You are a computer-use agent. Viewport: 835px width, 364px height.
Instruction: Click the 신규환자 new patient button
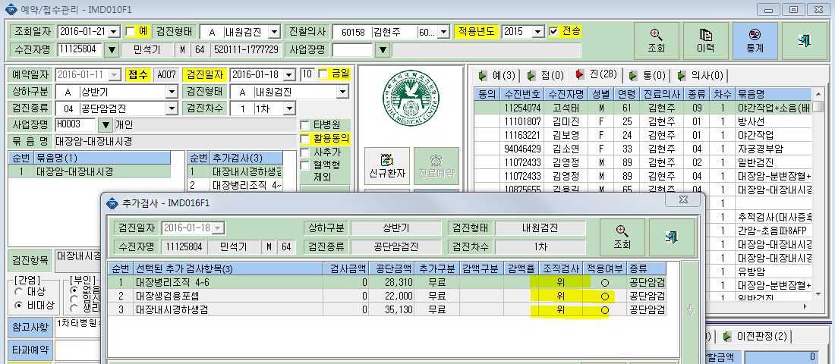[x=387, y=166]
